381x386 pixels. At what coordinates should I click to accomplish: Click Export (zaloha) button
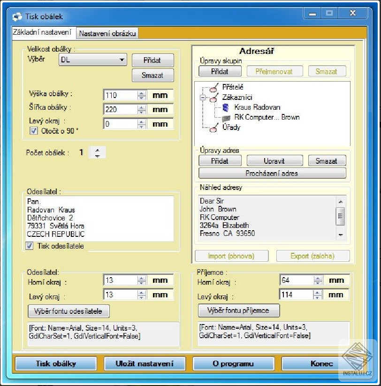click(313, 256)
